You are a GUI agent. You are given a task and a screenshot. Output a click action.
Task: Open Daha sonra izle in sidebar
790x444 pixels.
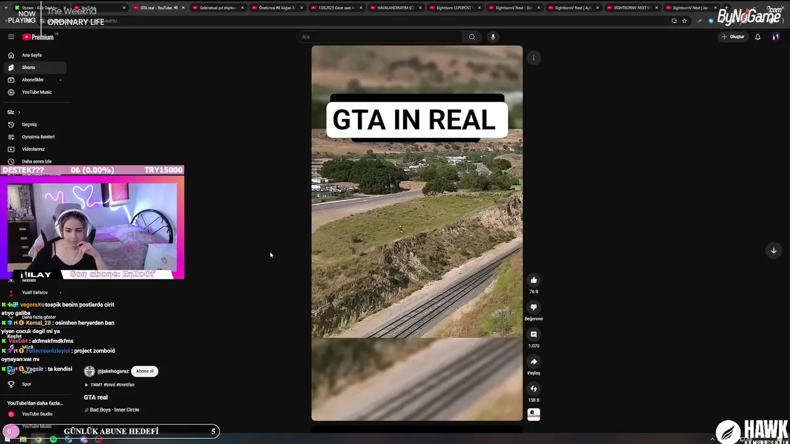(36, 162)
